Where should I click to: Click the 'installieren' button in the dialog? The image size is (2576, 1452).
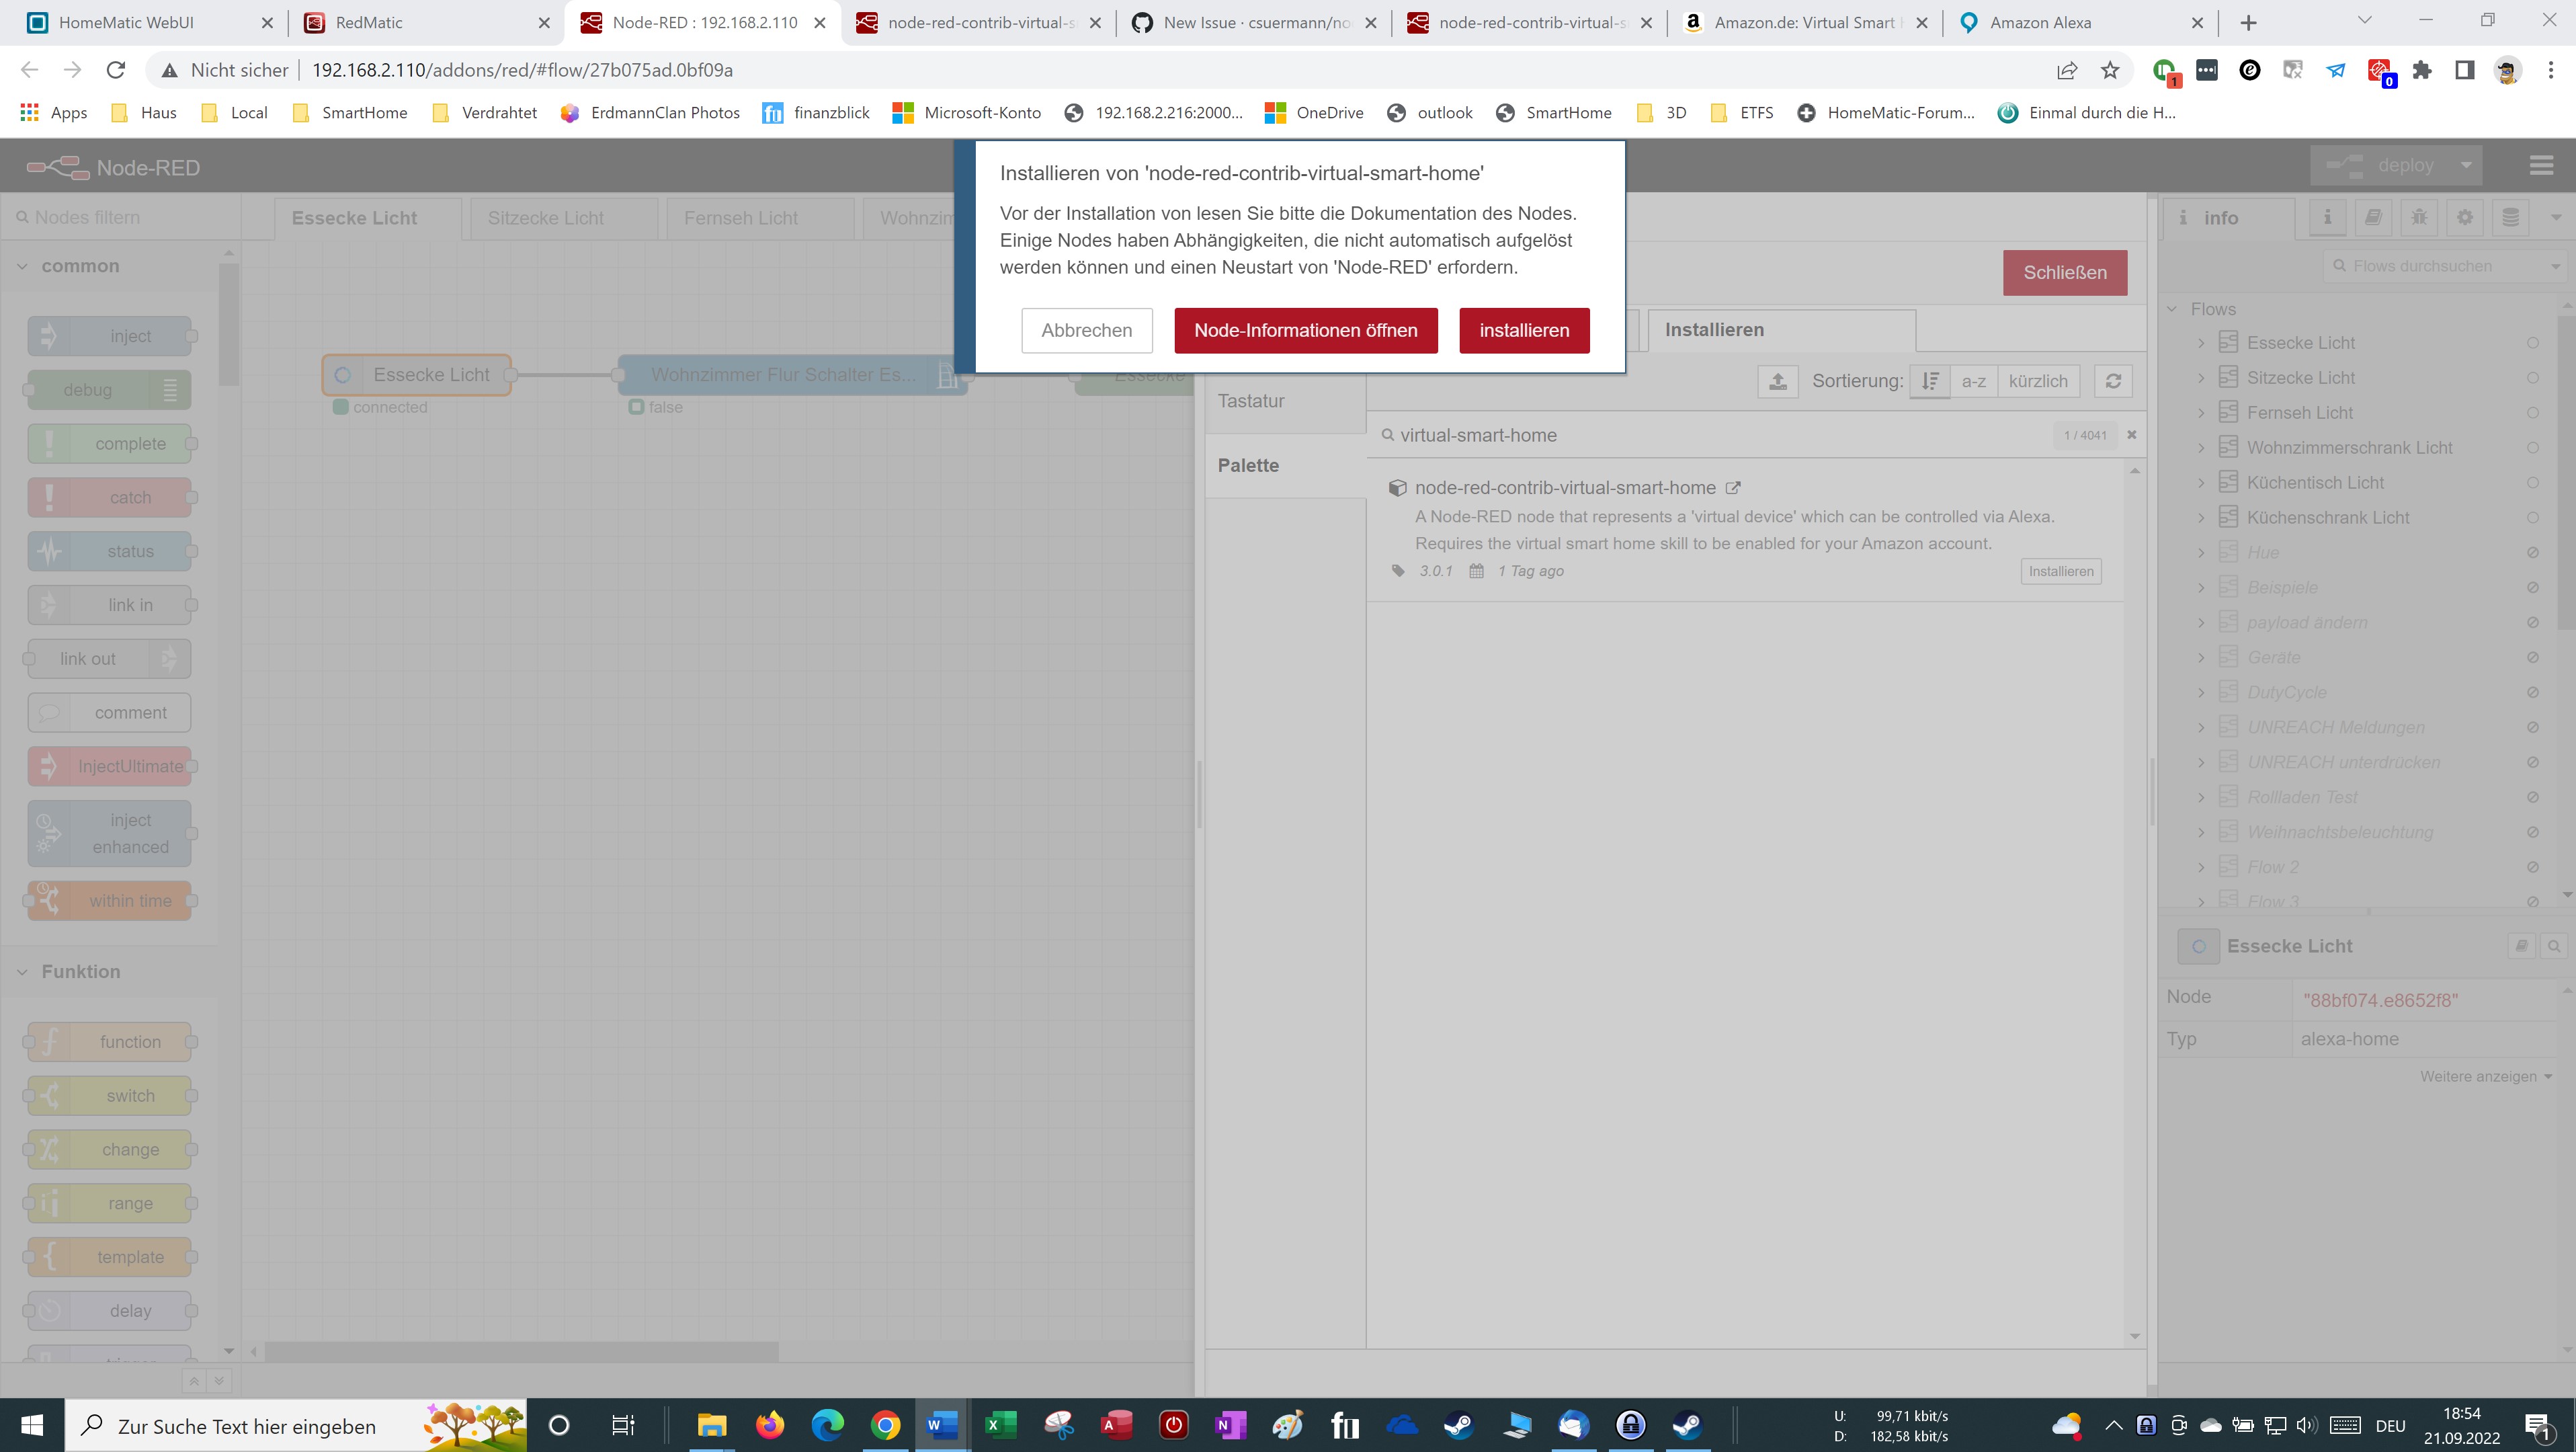[1524, 330]
